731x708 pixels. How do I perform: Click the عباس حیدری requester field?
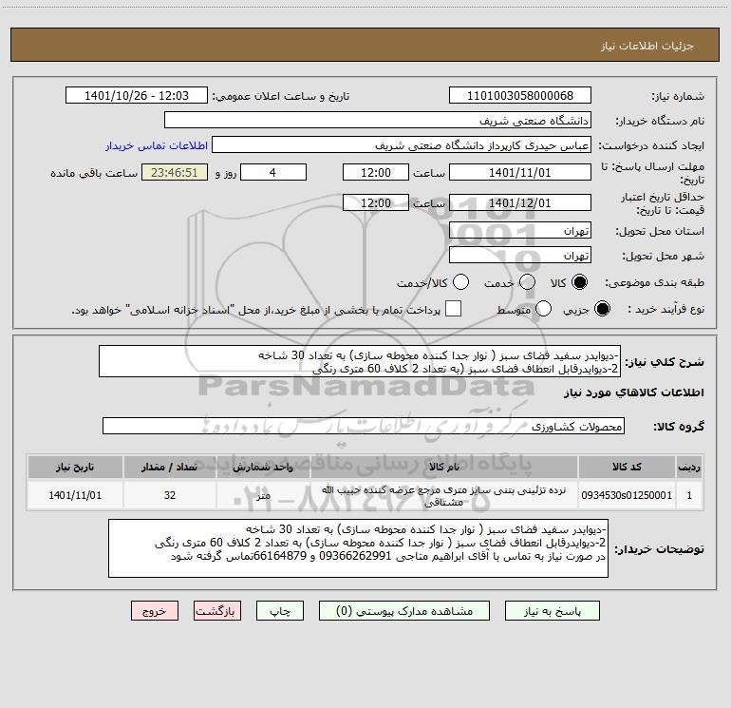click(402, 144)
